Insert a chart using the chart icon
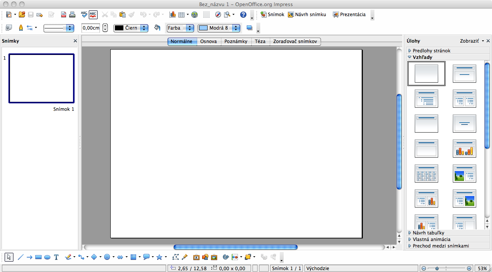 [x=173, y=15]
